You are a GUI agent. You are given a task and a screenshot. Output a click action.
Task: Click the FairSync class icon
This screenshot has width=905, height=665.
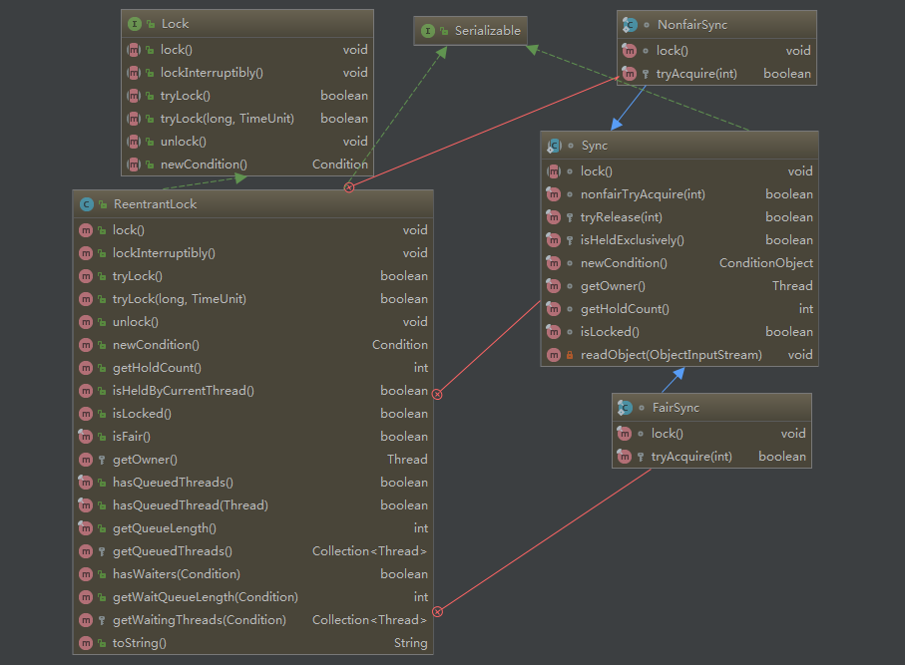[625, 408]
